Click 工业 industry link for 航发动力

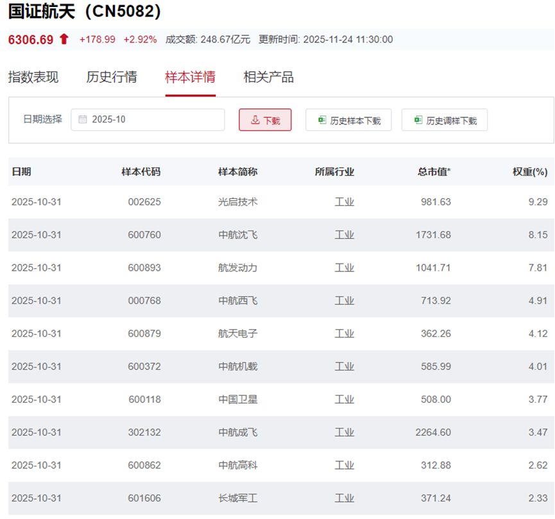pyautogui.click(x=344, y=268)
